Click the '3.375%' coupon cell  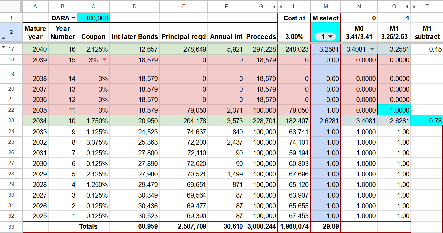click(x=93, y=142)
